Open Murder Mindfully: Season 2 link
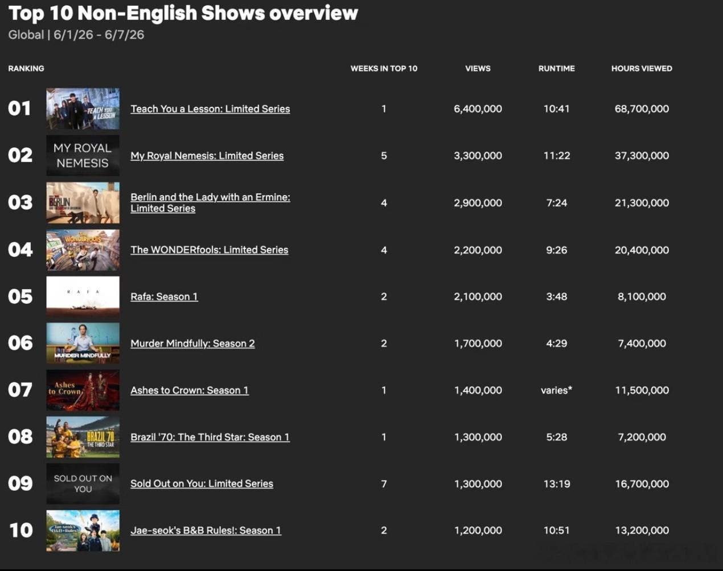Viewport: 723px width, 571px height. (192, 343)
